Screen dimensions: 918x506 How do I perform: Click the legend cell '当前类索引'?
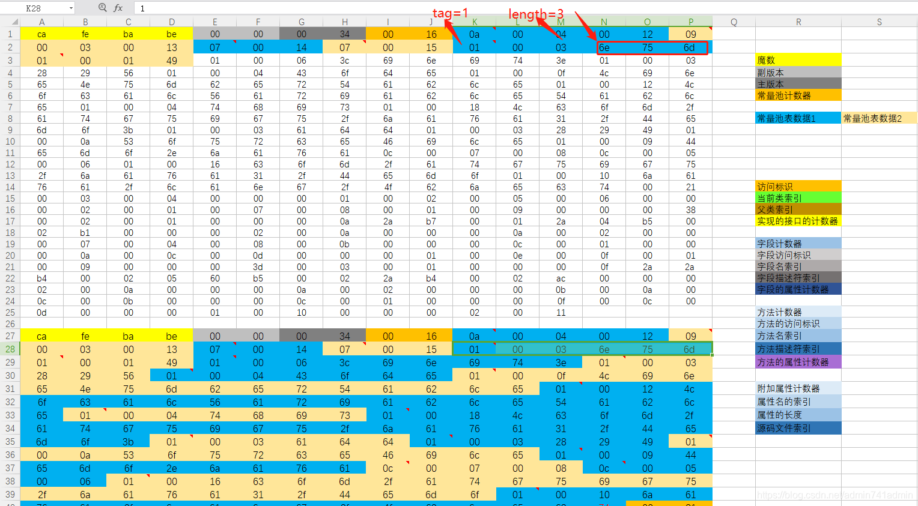coord(798,198)
